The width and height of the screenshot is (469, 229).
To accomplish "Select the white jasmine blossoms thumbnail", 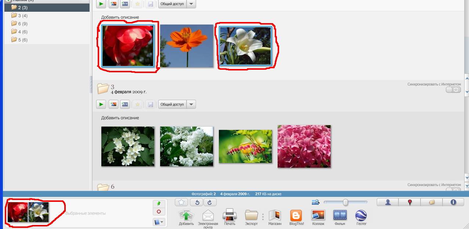I will (x=128, y=146).
